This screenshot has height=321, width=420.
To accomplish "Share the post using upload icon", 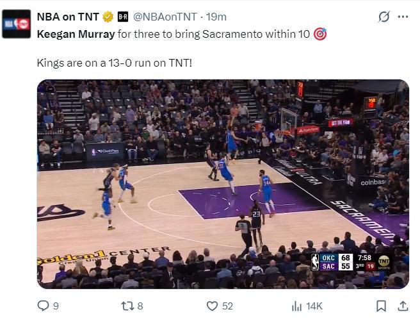I will coord(403,306).
